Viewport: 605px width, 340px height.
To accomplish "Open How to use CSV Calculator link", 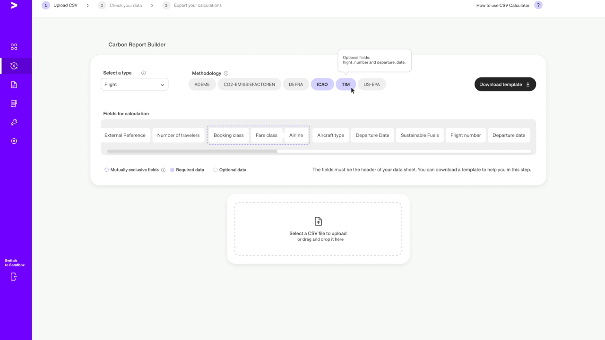I will click(x=503, y=6).
